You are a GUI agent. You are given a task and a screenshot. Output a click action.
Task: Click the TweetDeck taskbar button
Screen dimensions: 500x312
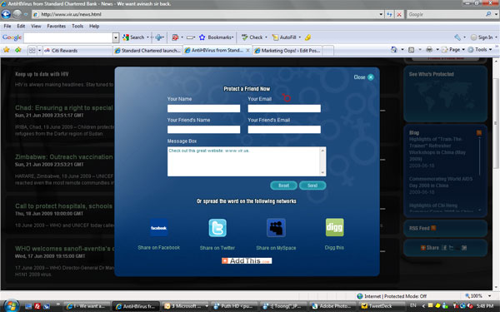coord(380,306)
